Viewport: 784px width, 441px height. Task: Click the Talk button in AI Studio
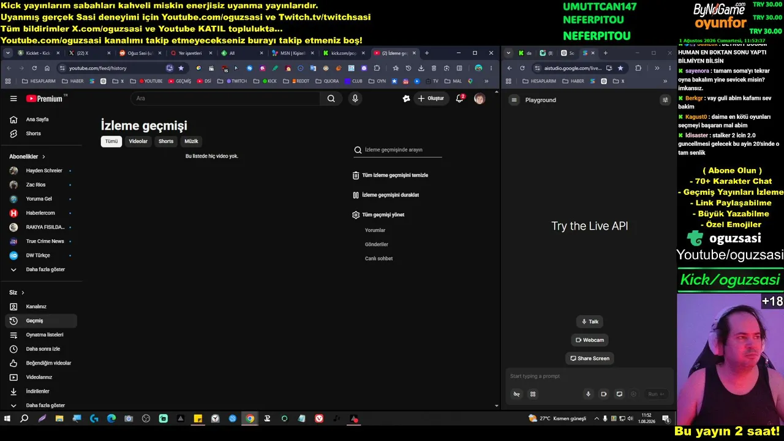tap(590, 322)
